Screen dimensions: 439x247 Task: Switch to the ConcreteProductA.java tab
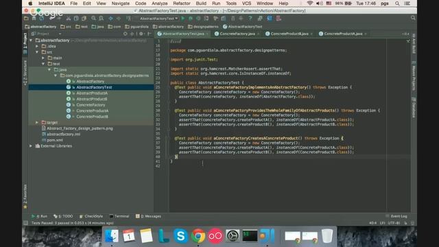click(x=343, y=34)
